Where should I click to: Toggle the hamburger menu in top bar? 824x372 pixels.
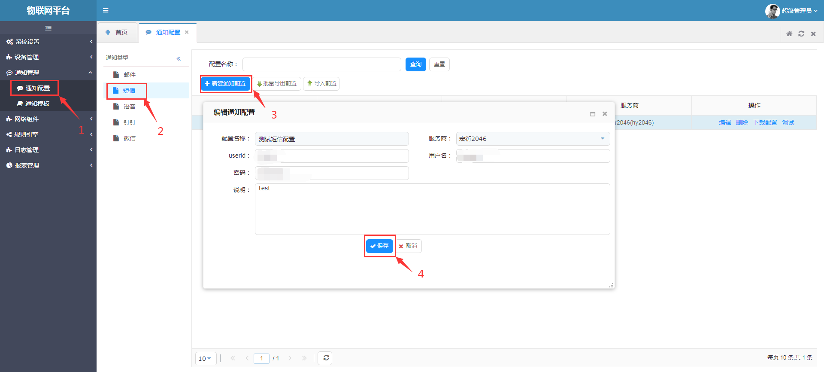106,10
